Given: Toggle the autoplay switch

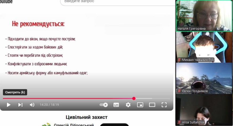Looking at the screenshot, I should click(104, 105).
